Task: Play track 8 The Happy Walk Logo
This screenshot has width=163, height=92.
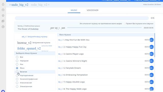Action: 61,89
